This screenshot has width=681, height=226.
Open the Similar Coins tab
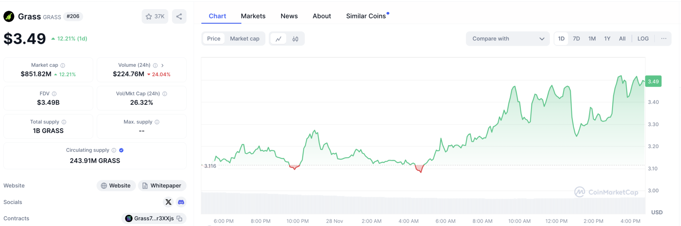[x=366, y=16]
